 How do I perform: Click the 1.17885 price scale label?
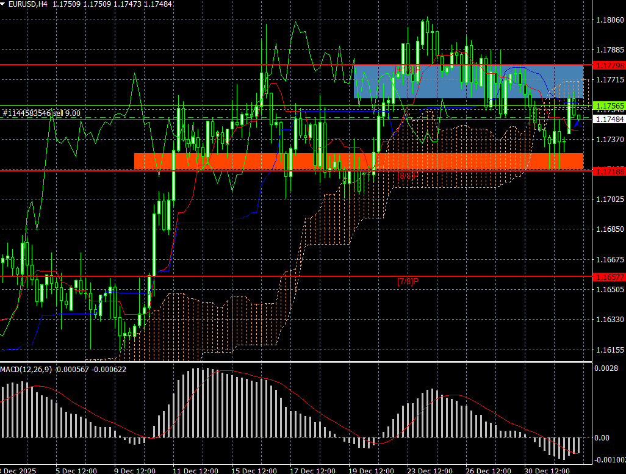[x=610, y=50]
